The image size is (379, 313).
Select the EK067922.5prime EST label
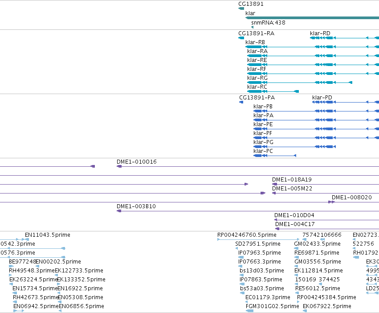tap(327, 306)
